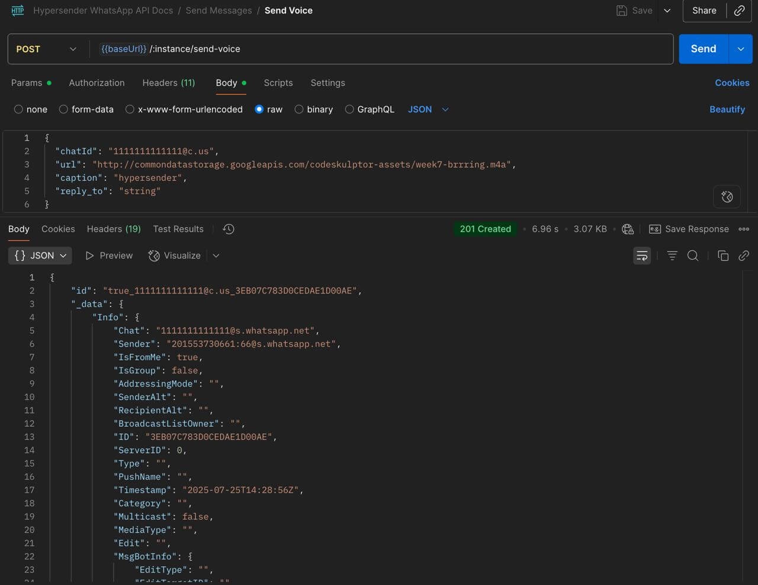This screenshot has height=585, width=758.
Task: Choose the binary body option
Action: [x=299, y=109]
